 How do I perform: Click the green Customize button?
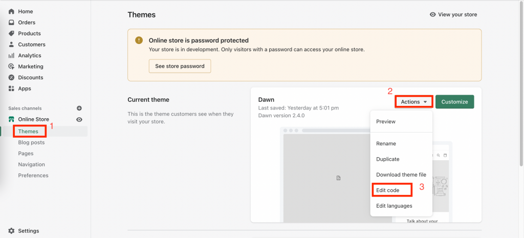[x=454, y=102]
